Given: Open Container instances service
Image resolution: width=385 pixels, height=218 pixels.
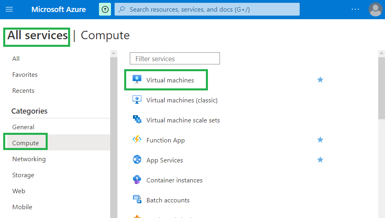Looking at the screenshot, I should (174, 180).
